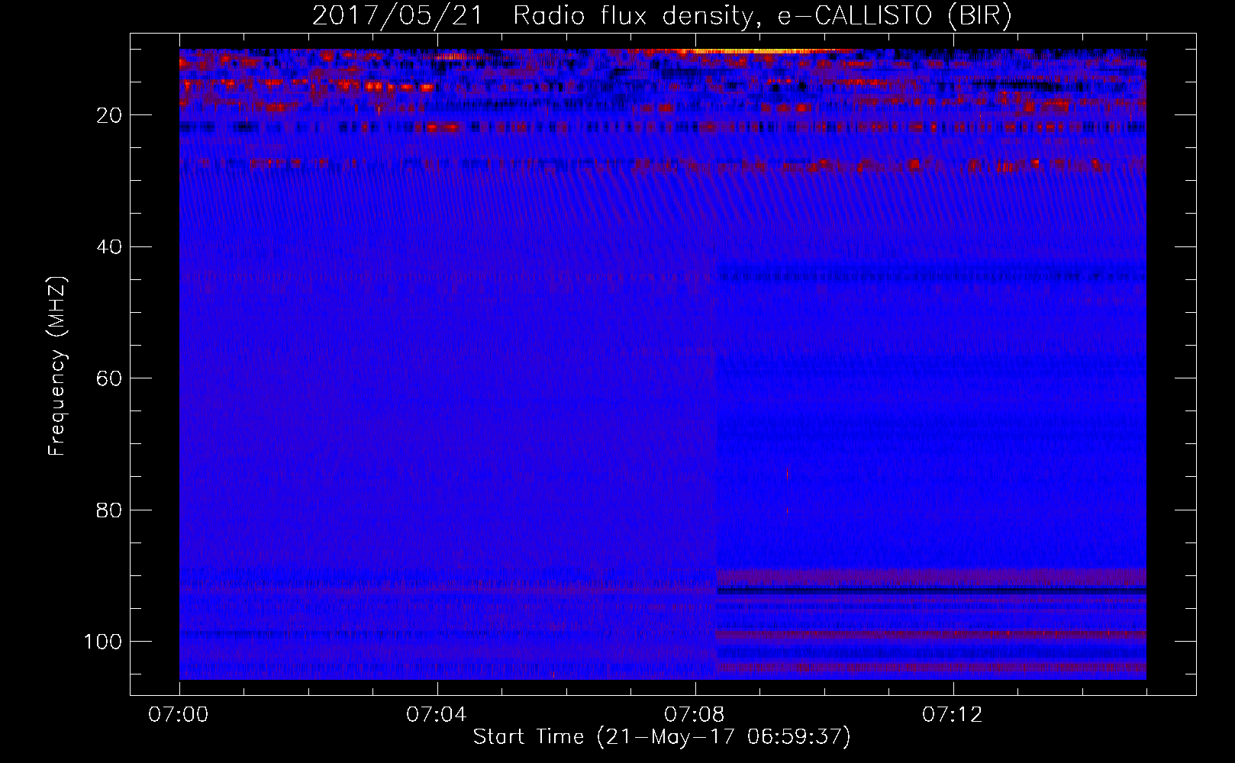Click the 07:00 time tick label
The width and height of the screenshot is (1235, 763).
179,715
